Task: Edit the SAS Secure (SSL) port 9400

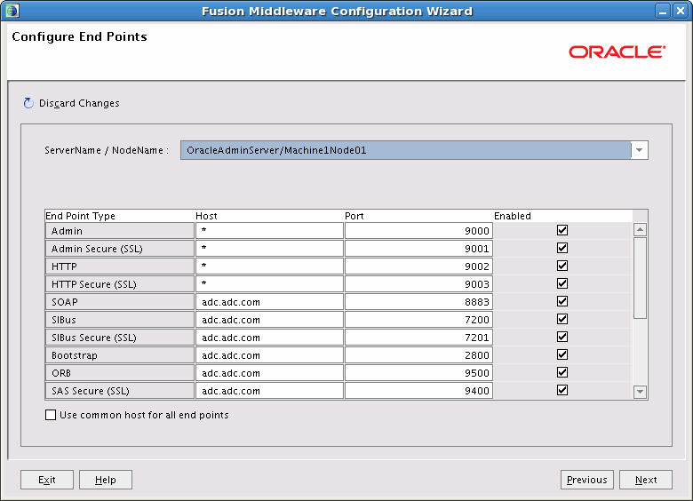Action: [x=418, y=391]
